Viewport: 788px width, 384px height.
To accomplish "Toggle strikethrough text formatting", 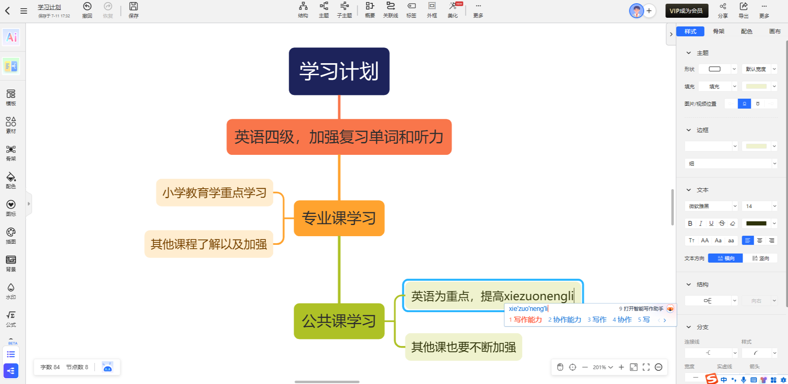I will tap(722, 223).
